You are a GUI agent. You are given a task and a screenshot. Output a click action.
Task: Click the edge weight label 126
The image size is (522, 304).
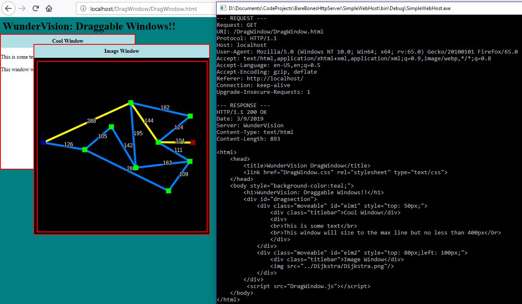coord(68,144)
